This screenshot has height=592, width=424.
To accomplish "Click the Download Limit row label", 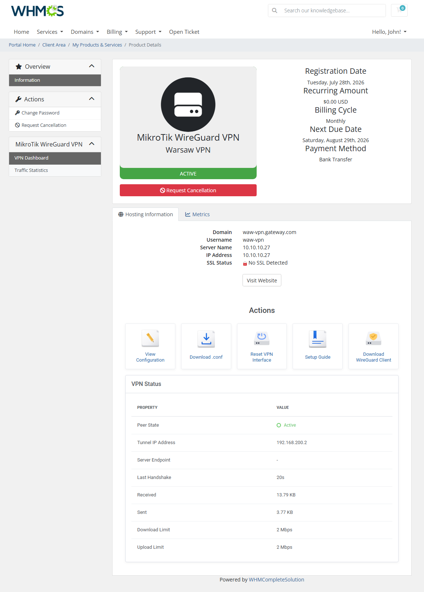I will click(154, 530).
